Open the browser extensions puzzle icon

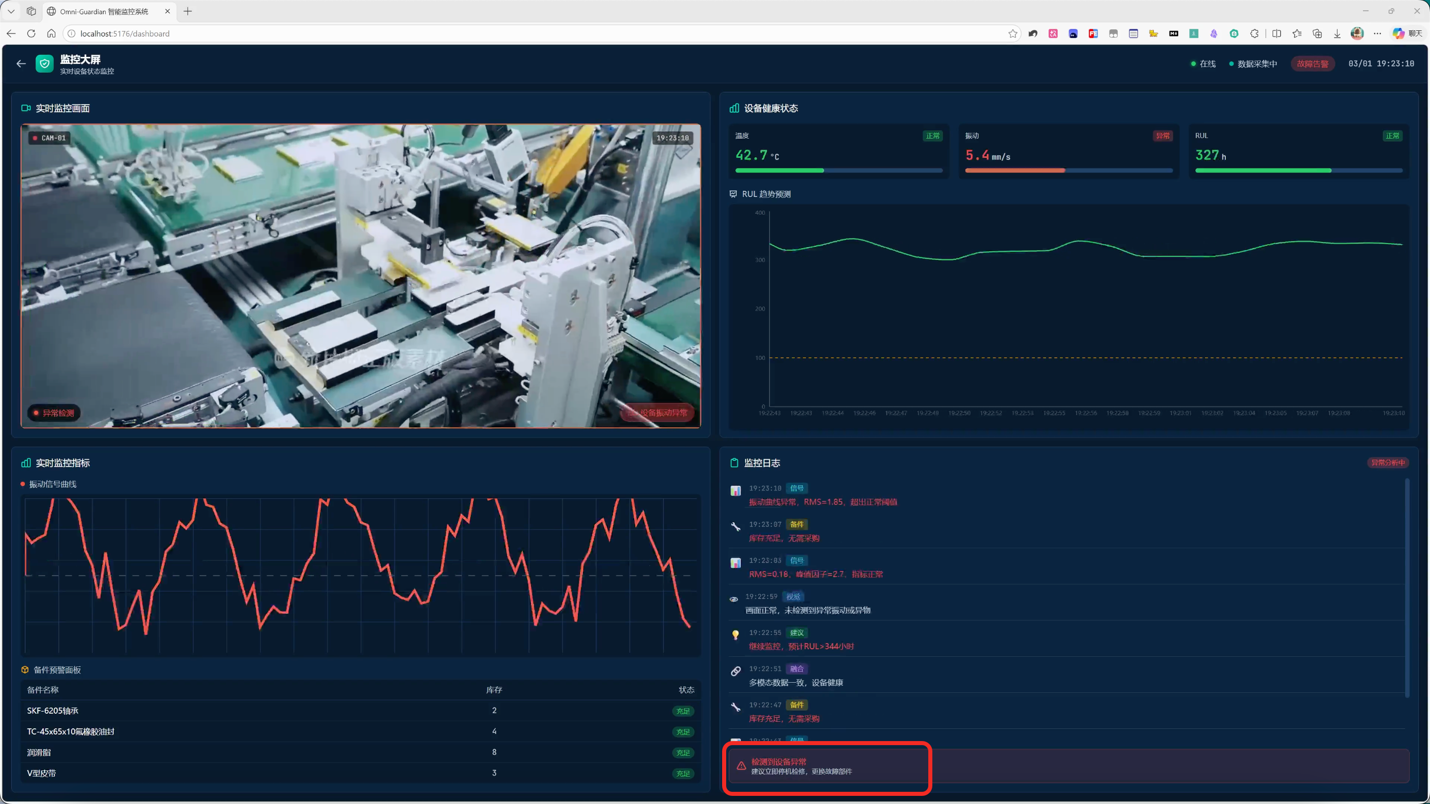(1254, 33)
